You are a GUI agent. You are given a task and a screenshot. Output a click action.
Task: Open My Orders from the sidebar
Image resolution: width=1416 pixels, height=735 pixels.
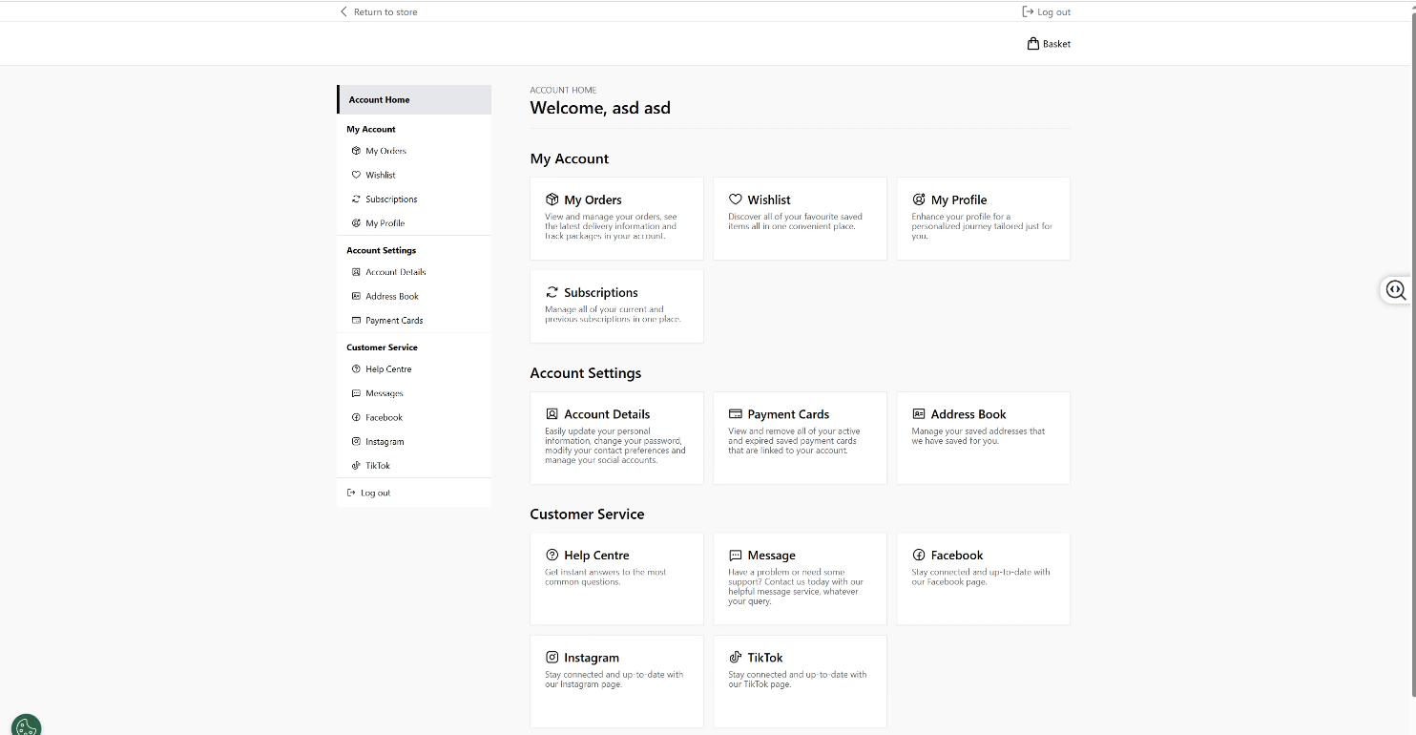click(x=385, y=151)
